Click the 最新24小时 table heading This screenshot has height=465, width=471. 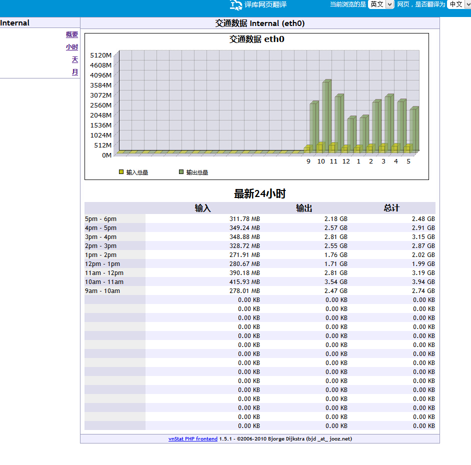coord(260,194)
